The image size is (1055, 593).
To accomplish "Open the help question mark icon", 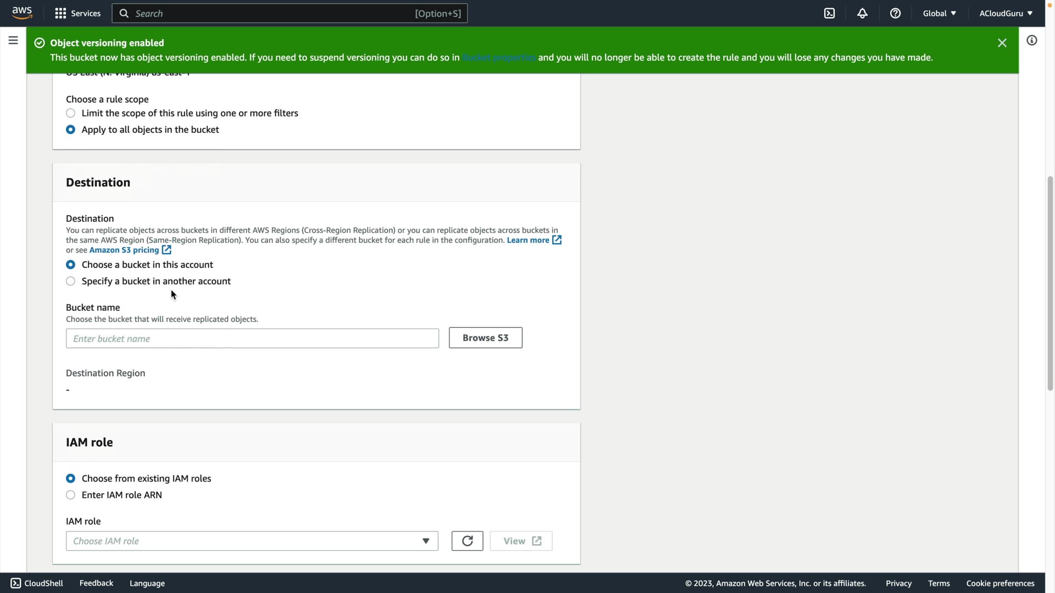I will pyautogui.click(x=895, y=13).
